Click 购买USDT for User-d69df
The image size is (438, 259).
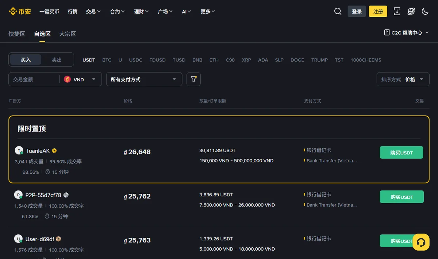(402, 241)
